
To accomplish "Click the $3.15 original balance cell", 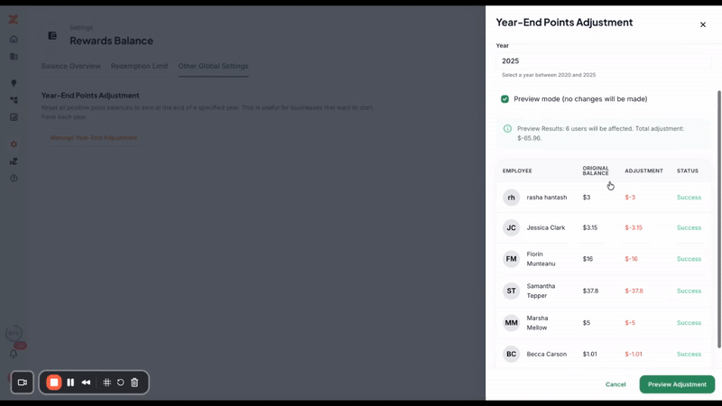I will point(590,227).
